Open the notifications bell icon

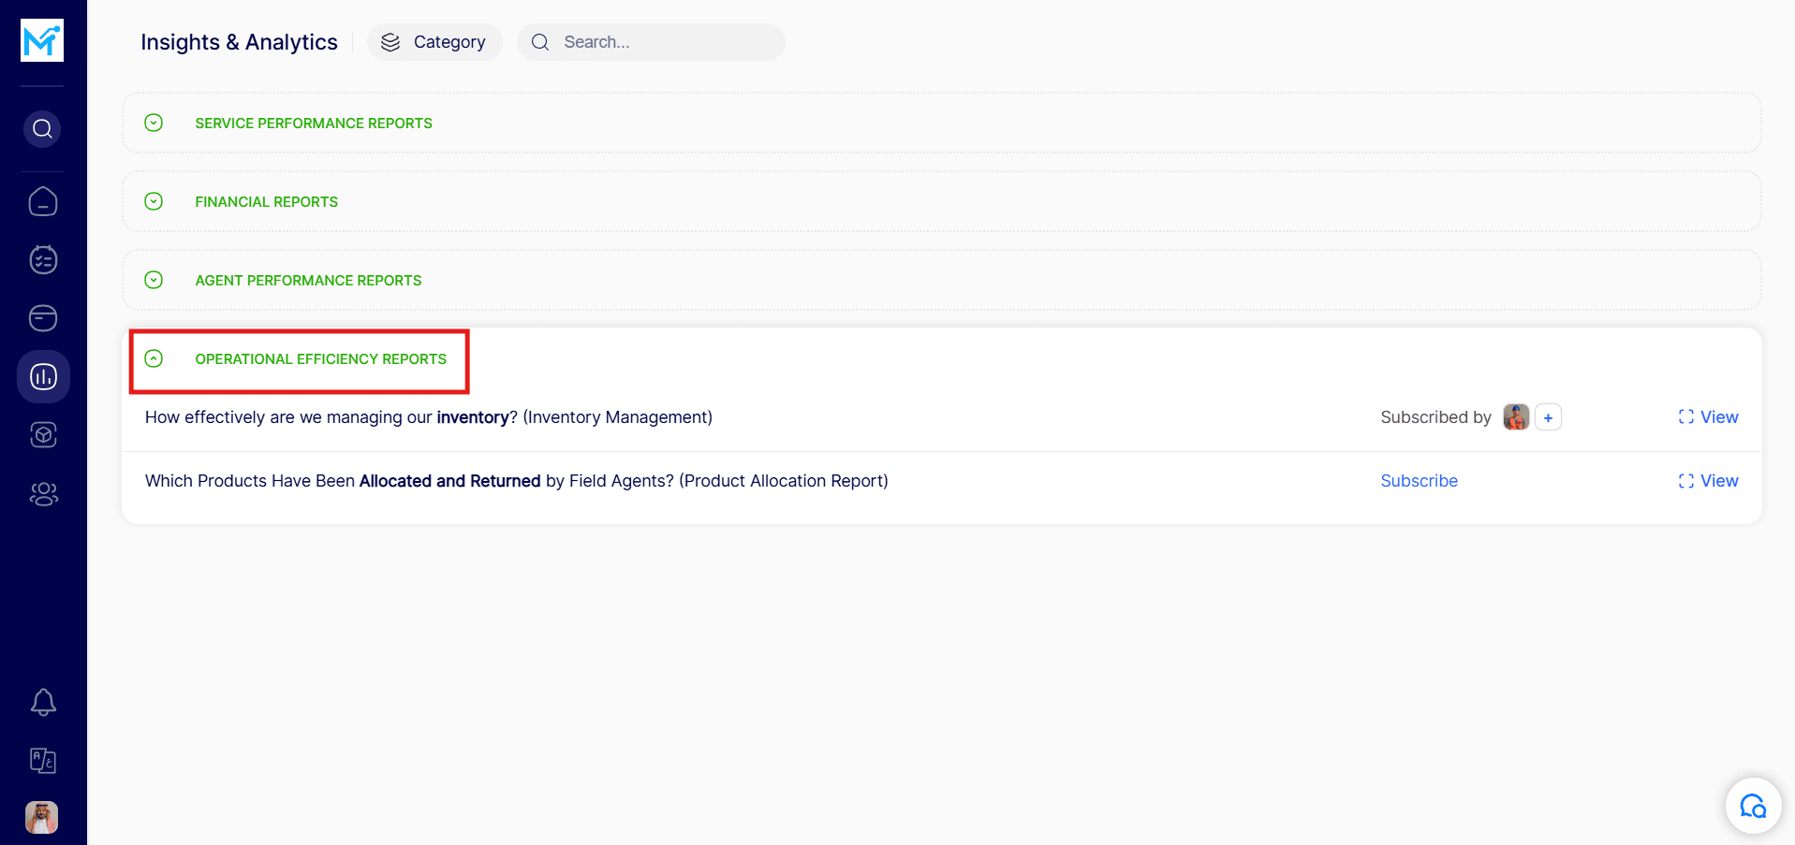coord(43,703)
